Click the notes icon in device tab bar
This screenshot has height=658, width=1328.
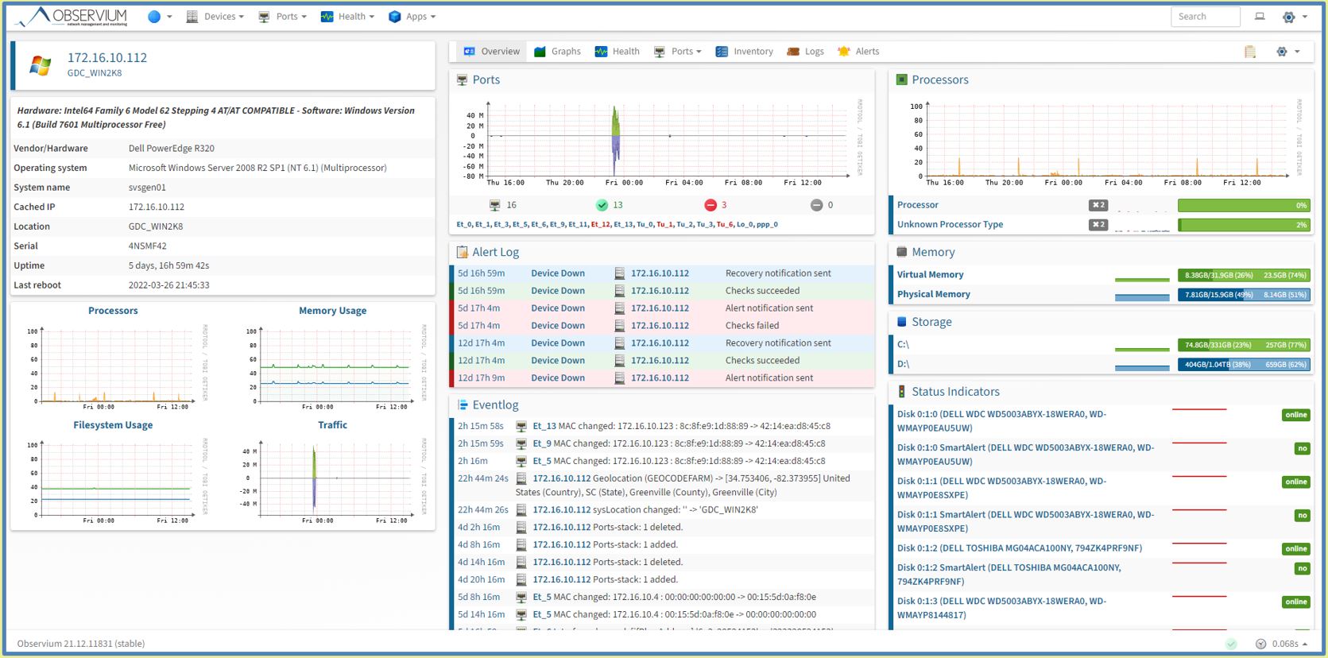tap(1250, 52)
